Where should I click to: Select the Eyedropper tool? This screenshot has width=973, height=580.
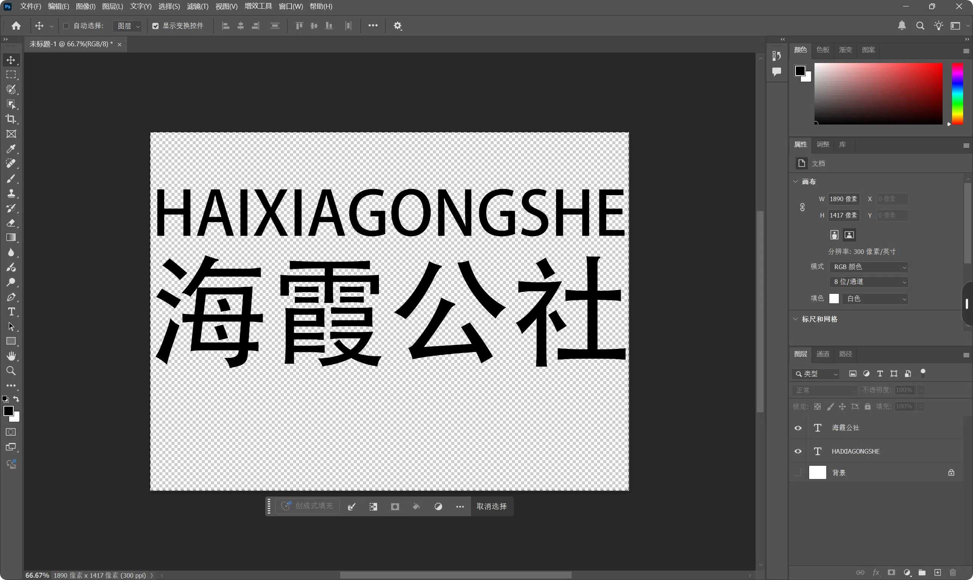click(11, 148)
